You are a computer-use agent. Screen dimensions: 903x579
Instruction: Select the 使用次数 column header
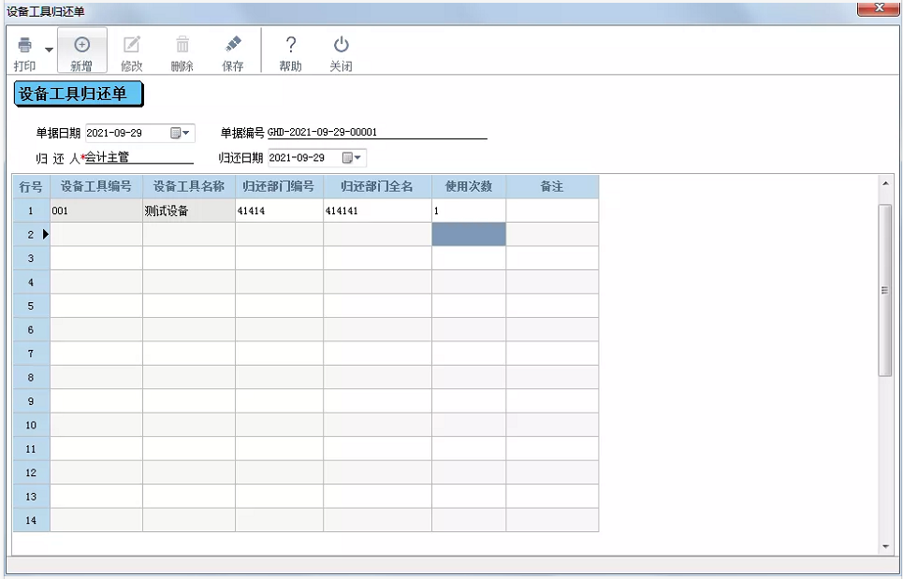pyautogui.click(x=469, y=186)
